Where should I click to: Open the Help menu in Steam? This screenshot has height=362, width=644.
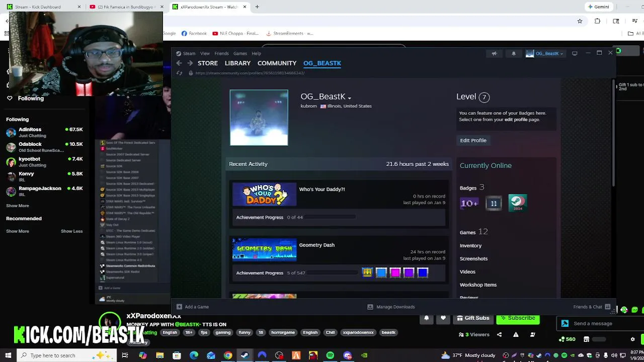coord(256,53)
